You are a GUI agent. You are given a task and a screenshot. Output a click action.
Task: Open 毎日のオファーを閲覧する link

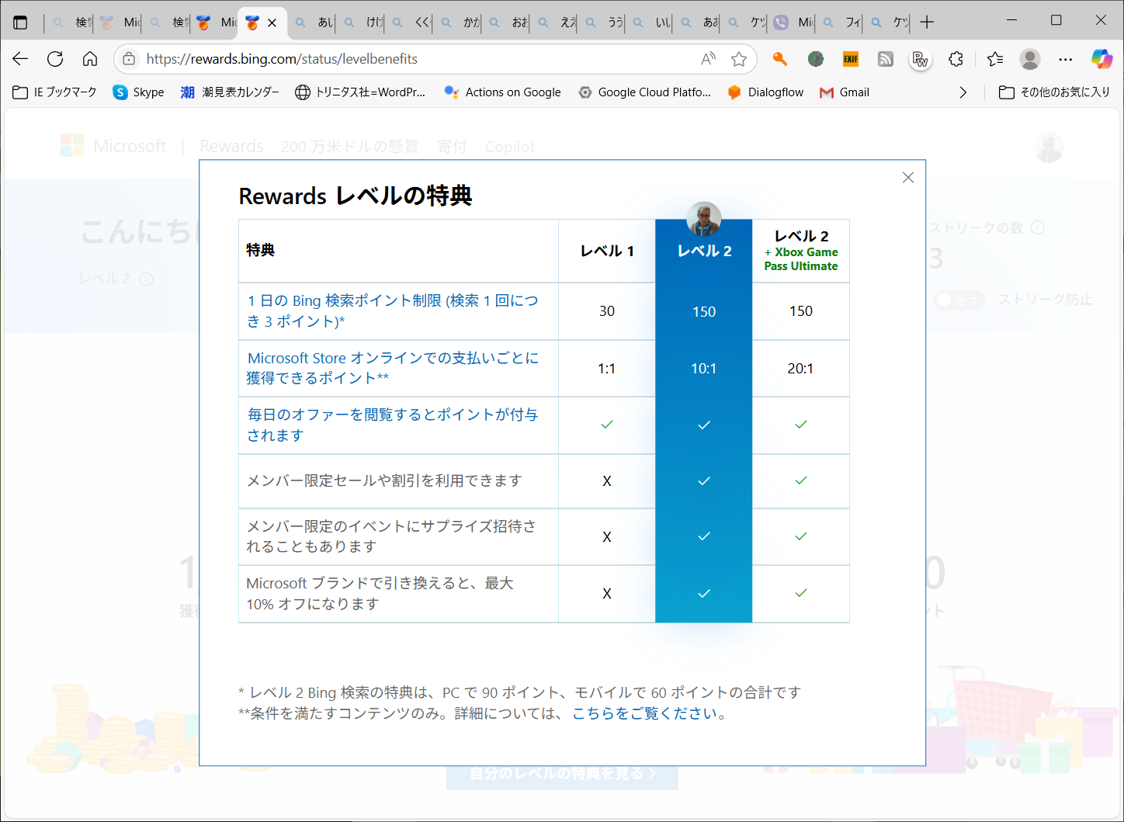tap(392, 425)
